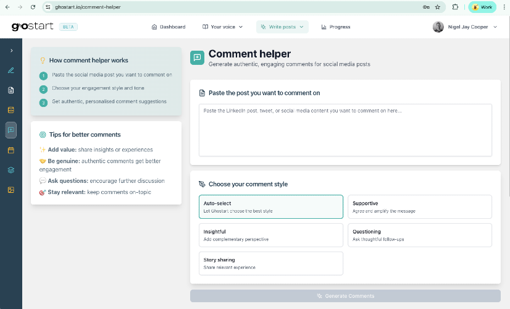Expand the sidebar with the chevron arrow
Viewport: 510px width, 309px height.
coord(11,51)
